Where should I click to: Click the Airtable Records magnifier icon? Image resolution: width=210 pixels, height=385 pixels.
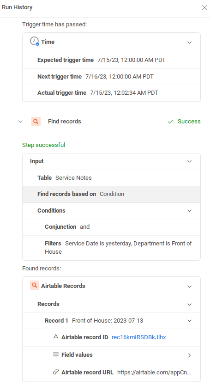coord(35,285)
